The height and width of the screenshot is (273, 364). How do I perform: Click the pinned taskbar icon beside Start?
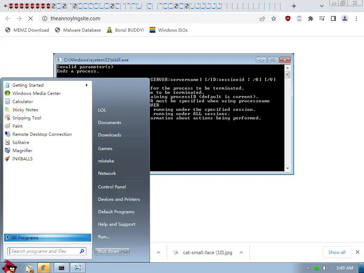point(30,269)
